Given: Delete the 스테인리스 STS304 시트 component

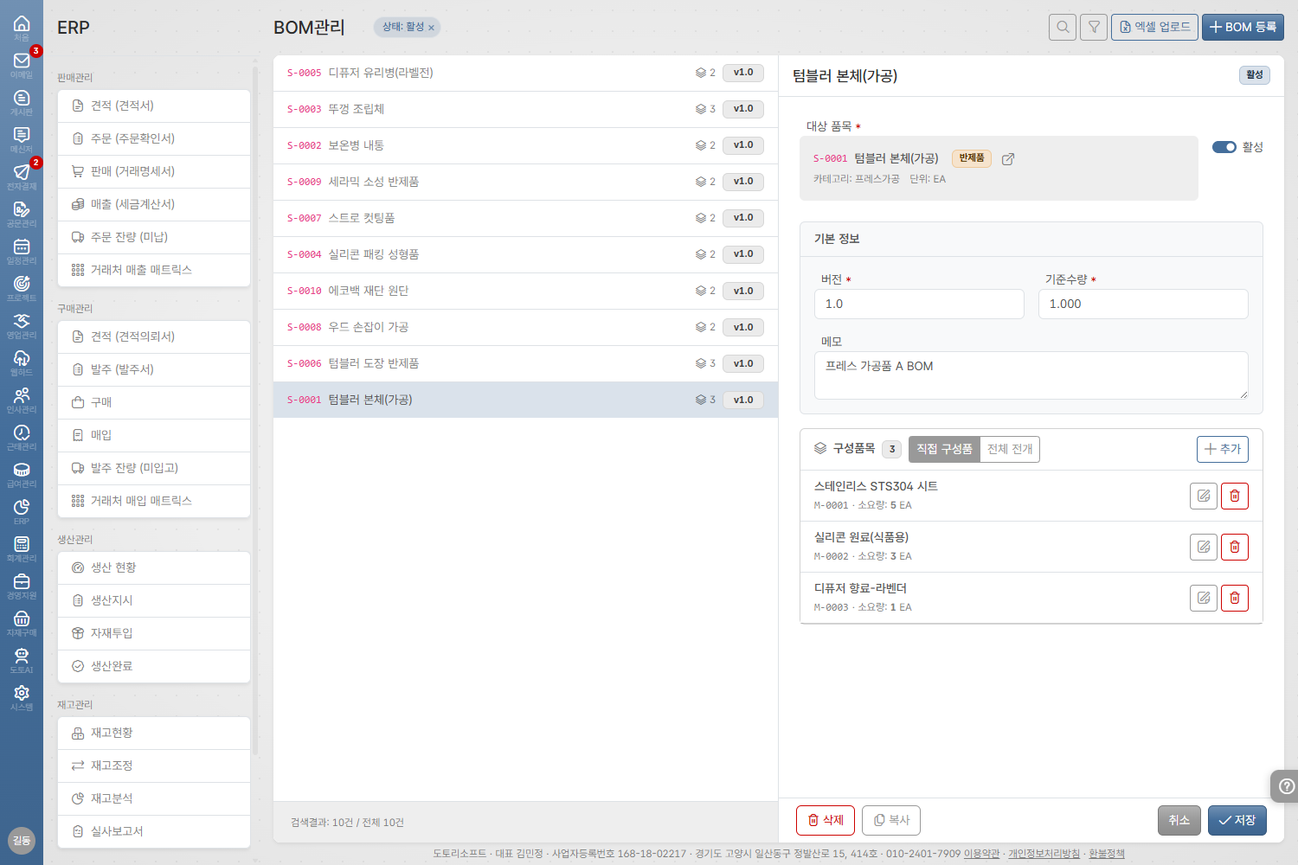Looking at the screenshot, I should coord(1235,496).
